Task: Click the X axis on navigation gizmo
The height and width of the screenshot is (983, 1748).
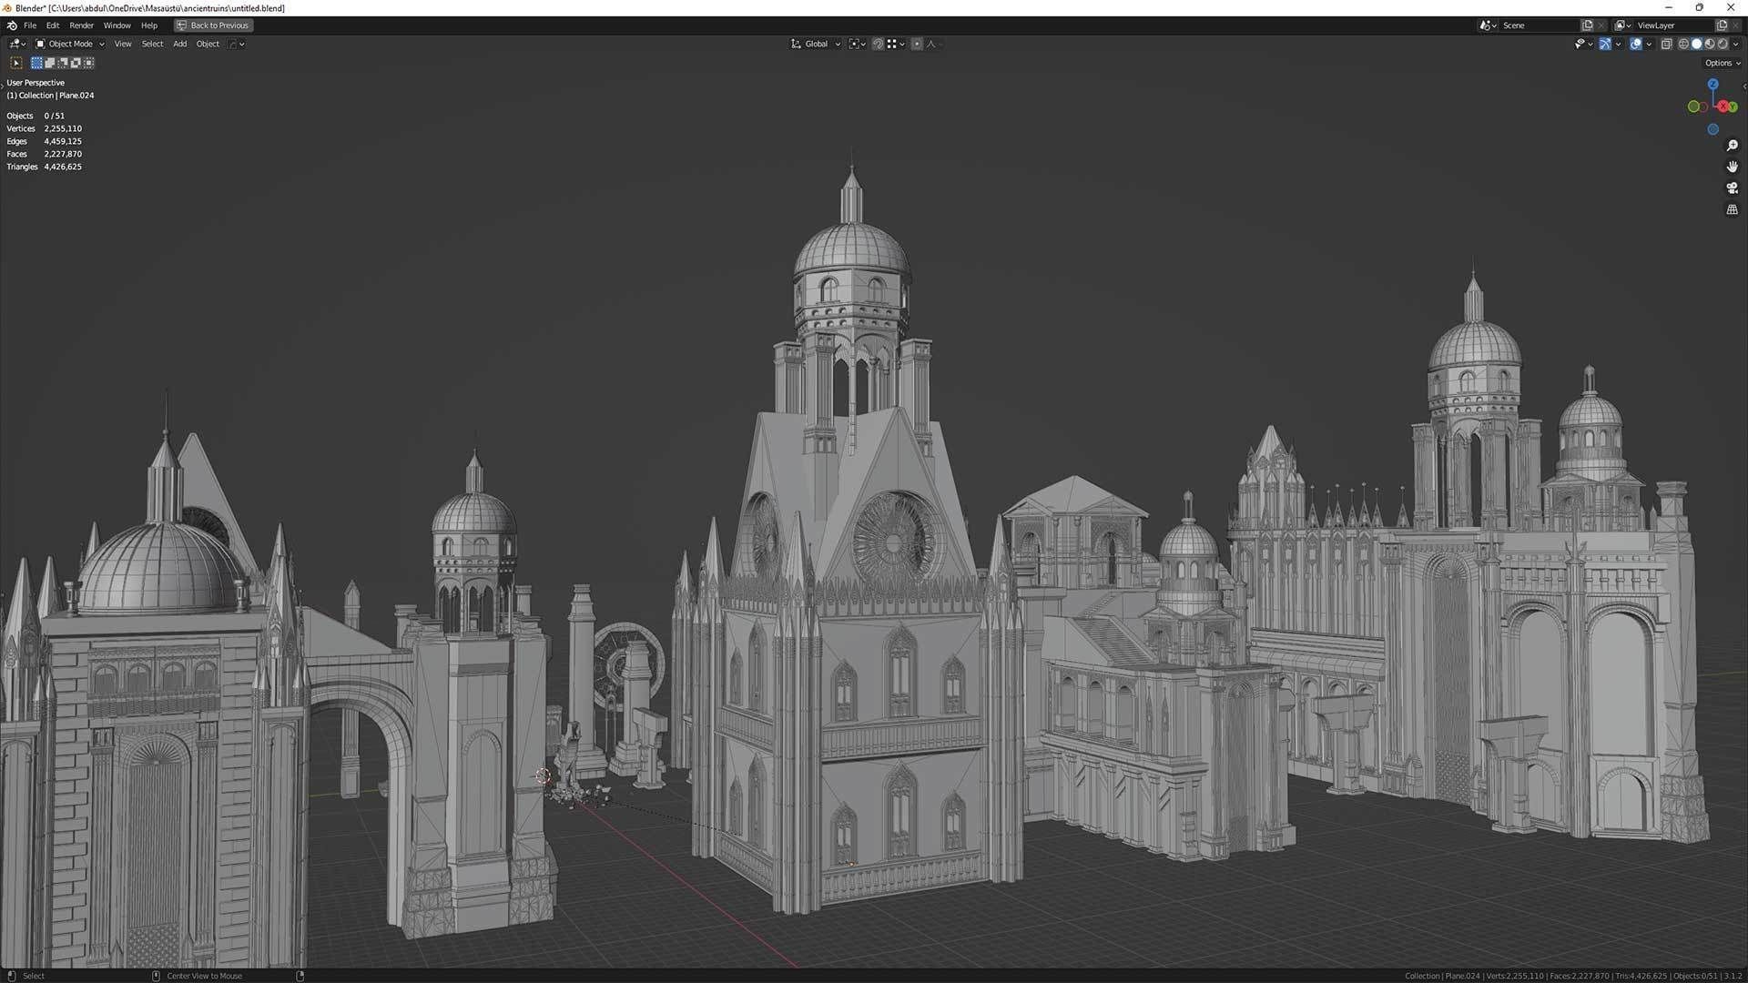Action: pyautogui.click(x=1723, y=106)
